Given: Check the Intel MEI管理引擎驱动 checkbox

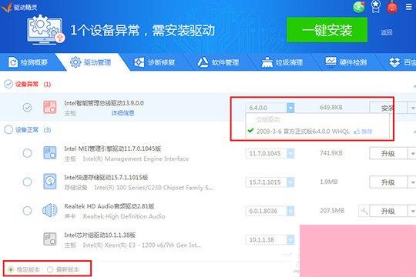Looking at the screenshot, I should tap(27, 153).
